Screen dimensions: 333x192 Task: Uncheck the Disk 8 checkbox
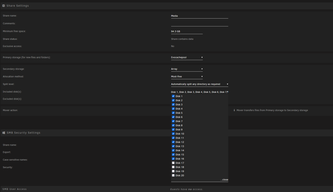[173, 125]
